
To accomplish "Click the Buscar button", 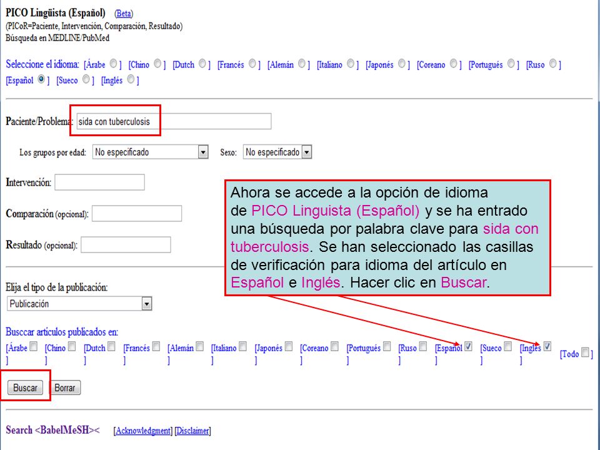I will coord(25,387).
